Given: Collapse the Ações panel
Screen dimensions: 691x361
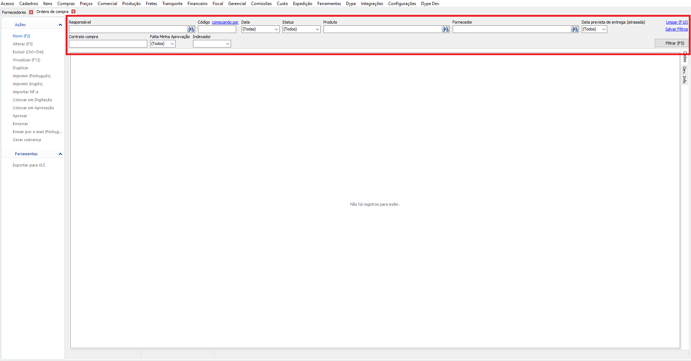Looking at the screenshot, I should [x=60, y=25].
